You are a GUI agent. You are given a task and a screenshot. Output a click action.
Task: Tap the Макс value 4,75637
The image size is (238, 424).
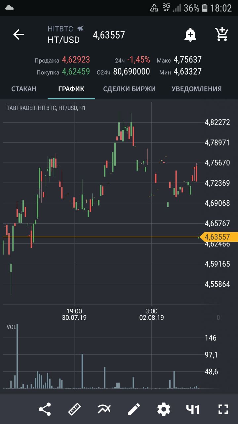tap(188, 60)
